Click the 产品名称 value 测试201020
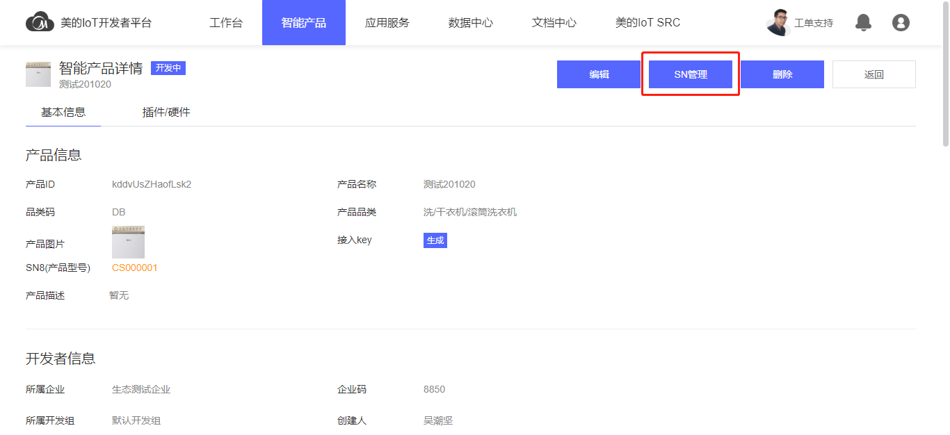 point(449,184)
